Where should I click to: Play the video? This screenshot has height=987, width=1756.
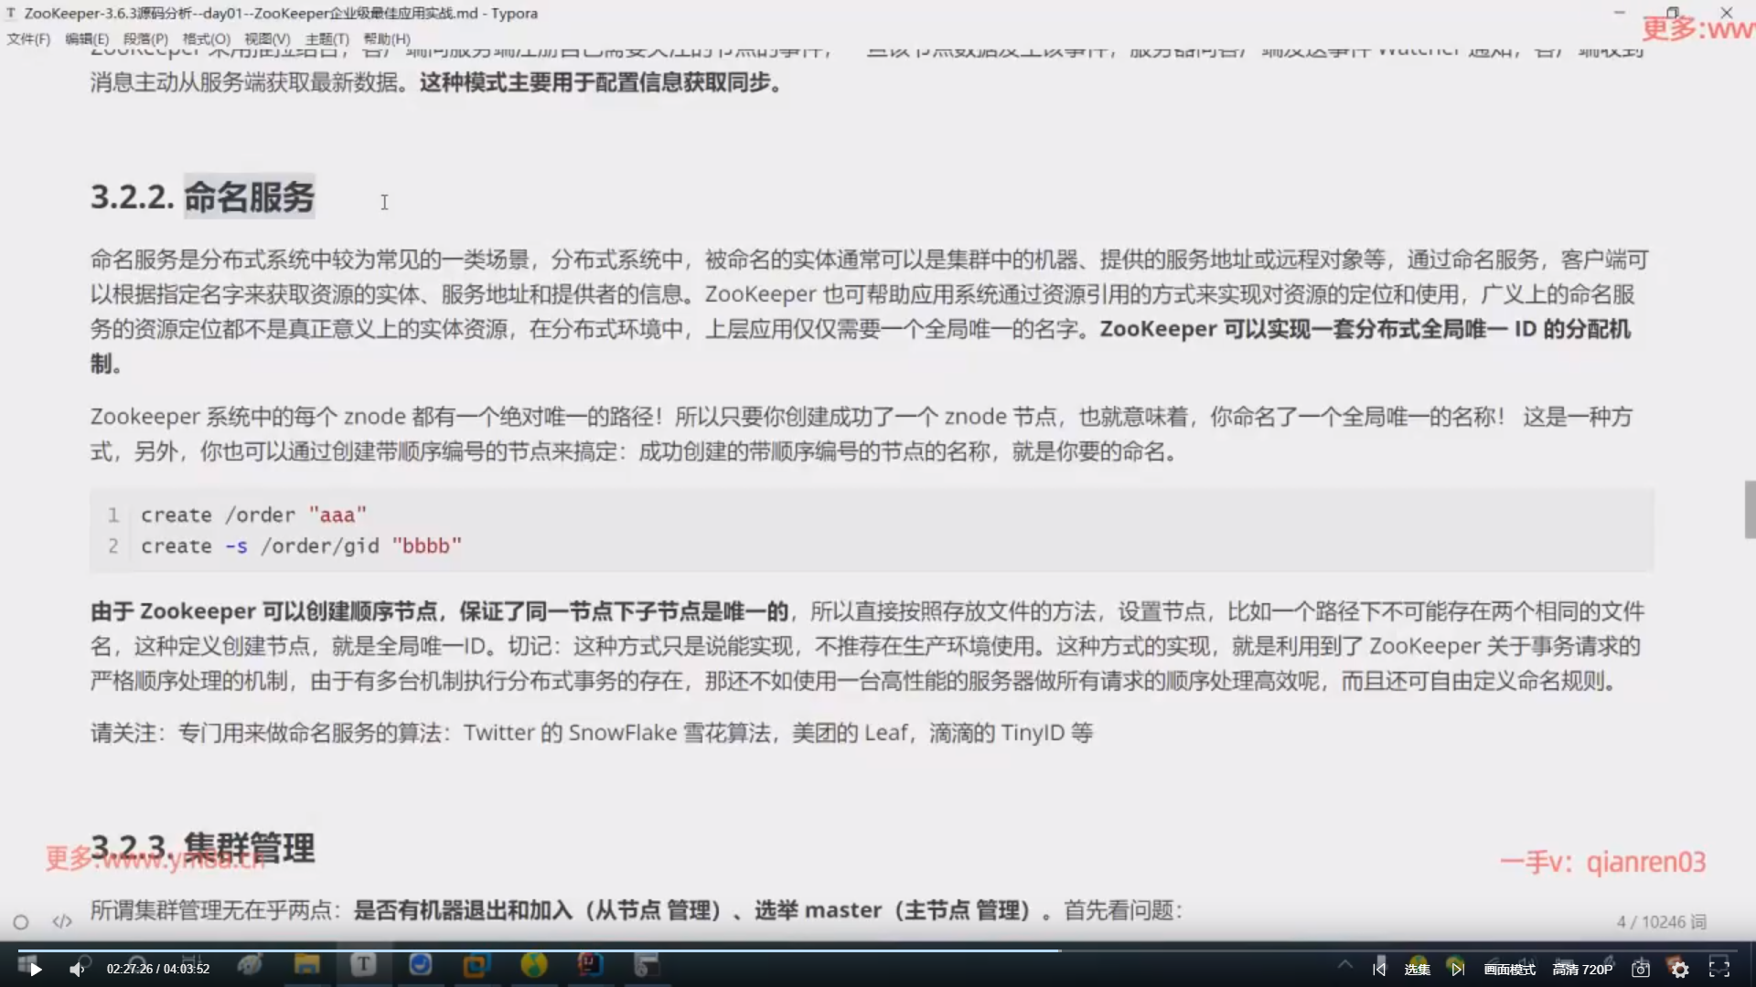pyautogui.click(x=36, y=970)
